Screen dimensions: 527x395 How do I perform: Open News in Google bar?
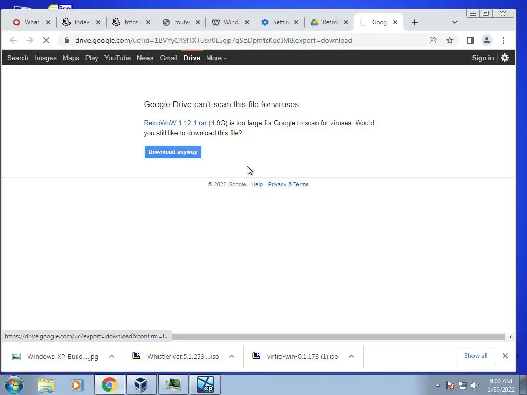145,58
